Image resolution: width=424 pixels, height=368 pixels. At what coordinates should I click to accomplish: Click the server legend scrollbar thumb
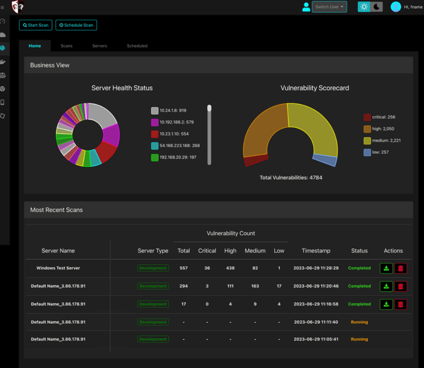pos(209,108)
